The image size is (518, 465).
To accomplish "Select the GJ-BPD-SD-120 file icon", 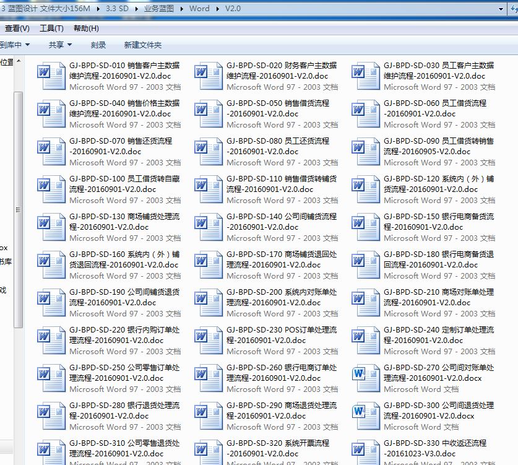I will pos(365,189).
